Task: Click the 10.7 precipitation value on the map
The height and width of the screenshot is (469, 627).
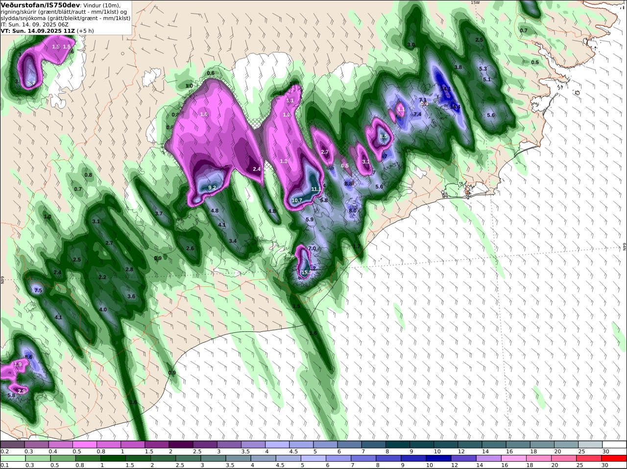Action: click(297, 200)
